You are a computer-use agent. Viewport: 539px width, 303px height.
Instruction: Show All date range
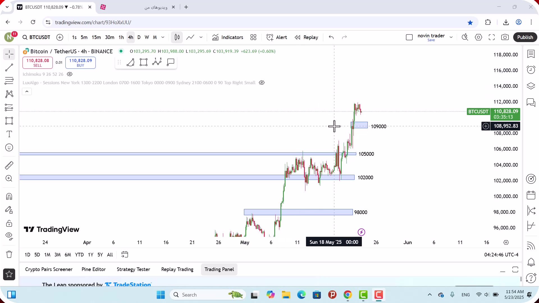pos(110,255)
